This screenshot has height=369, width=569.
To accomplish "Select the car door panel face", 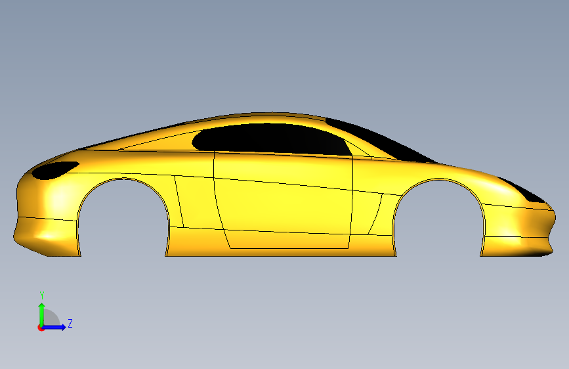I will 283,202.
